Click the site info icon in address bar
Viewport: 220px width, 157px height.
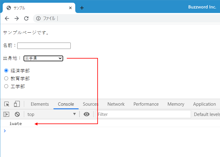(38, 18)
